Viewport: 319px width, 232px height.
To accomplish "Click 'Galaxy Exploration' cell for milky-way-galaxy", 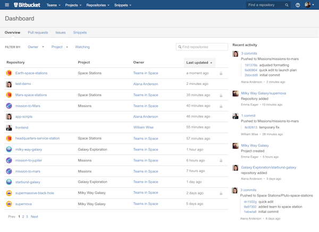I will pyautogui.click(x=93, y=150).
